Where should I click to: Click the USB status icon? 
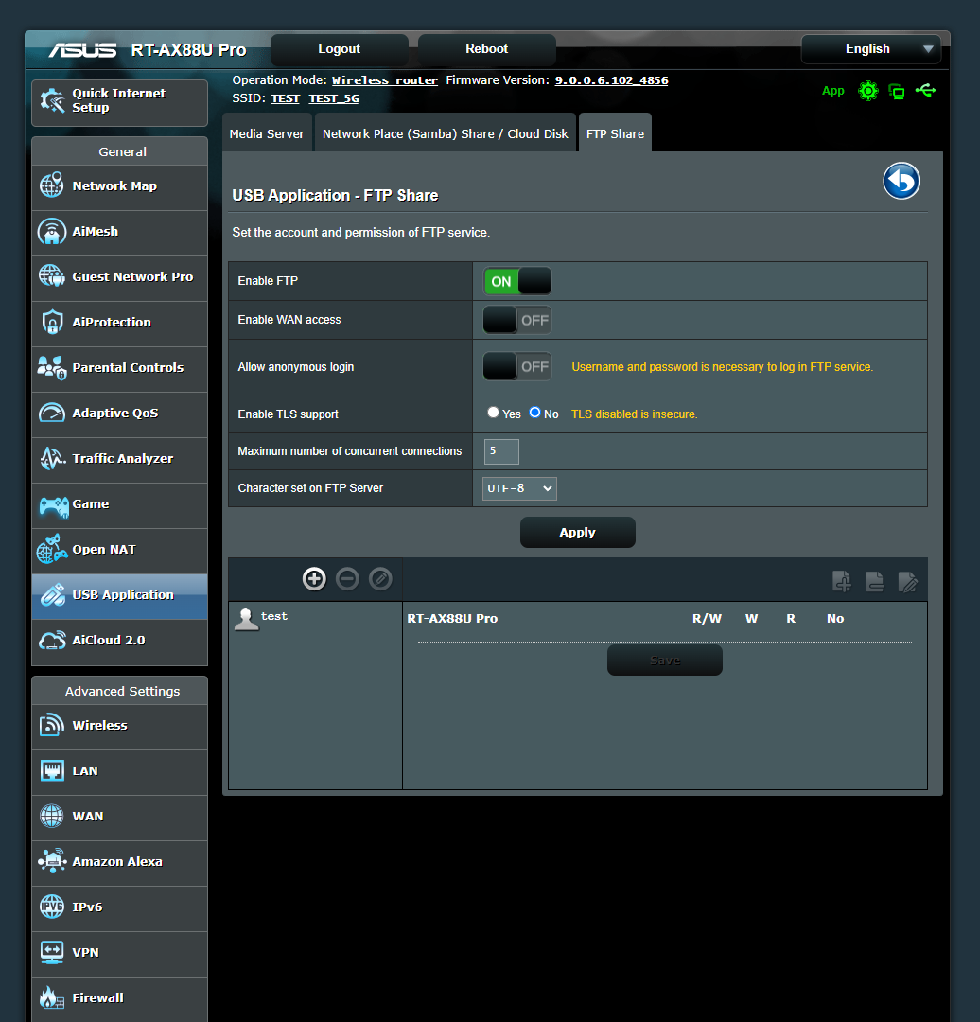(926, 91)
